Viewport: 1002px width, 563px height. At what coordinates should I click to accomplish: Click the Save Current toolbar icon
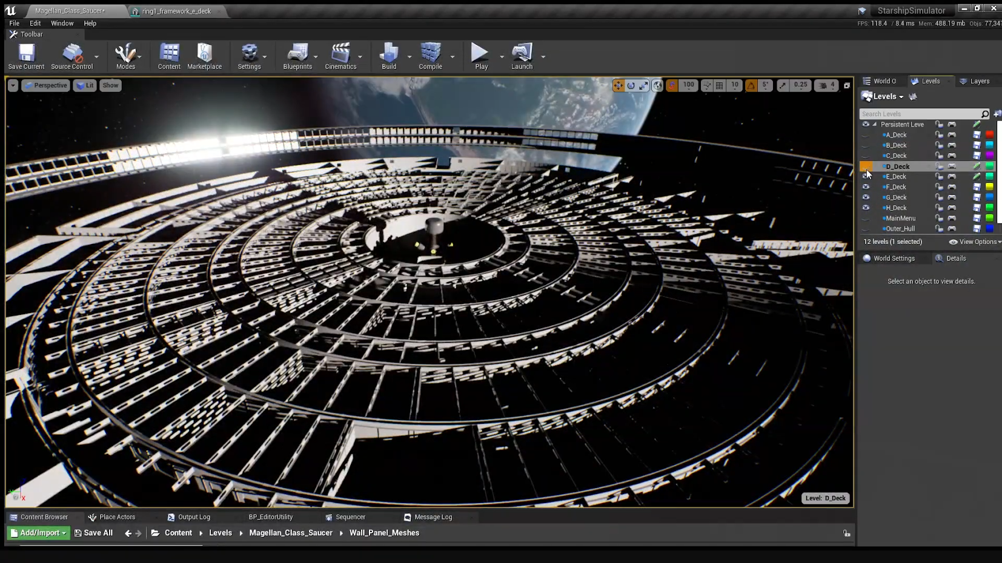click(26, 56)
